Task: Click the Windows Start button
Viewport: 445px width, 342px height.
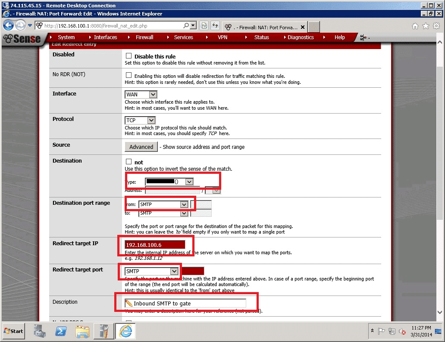Action: tap(13, 331)
